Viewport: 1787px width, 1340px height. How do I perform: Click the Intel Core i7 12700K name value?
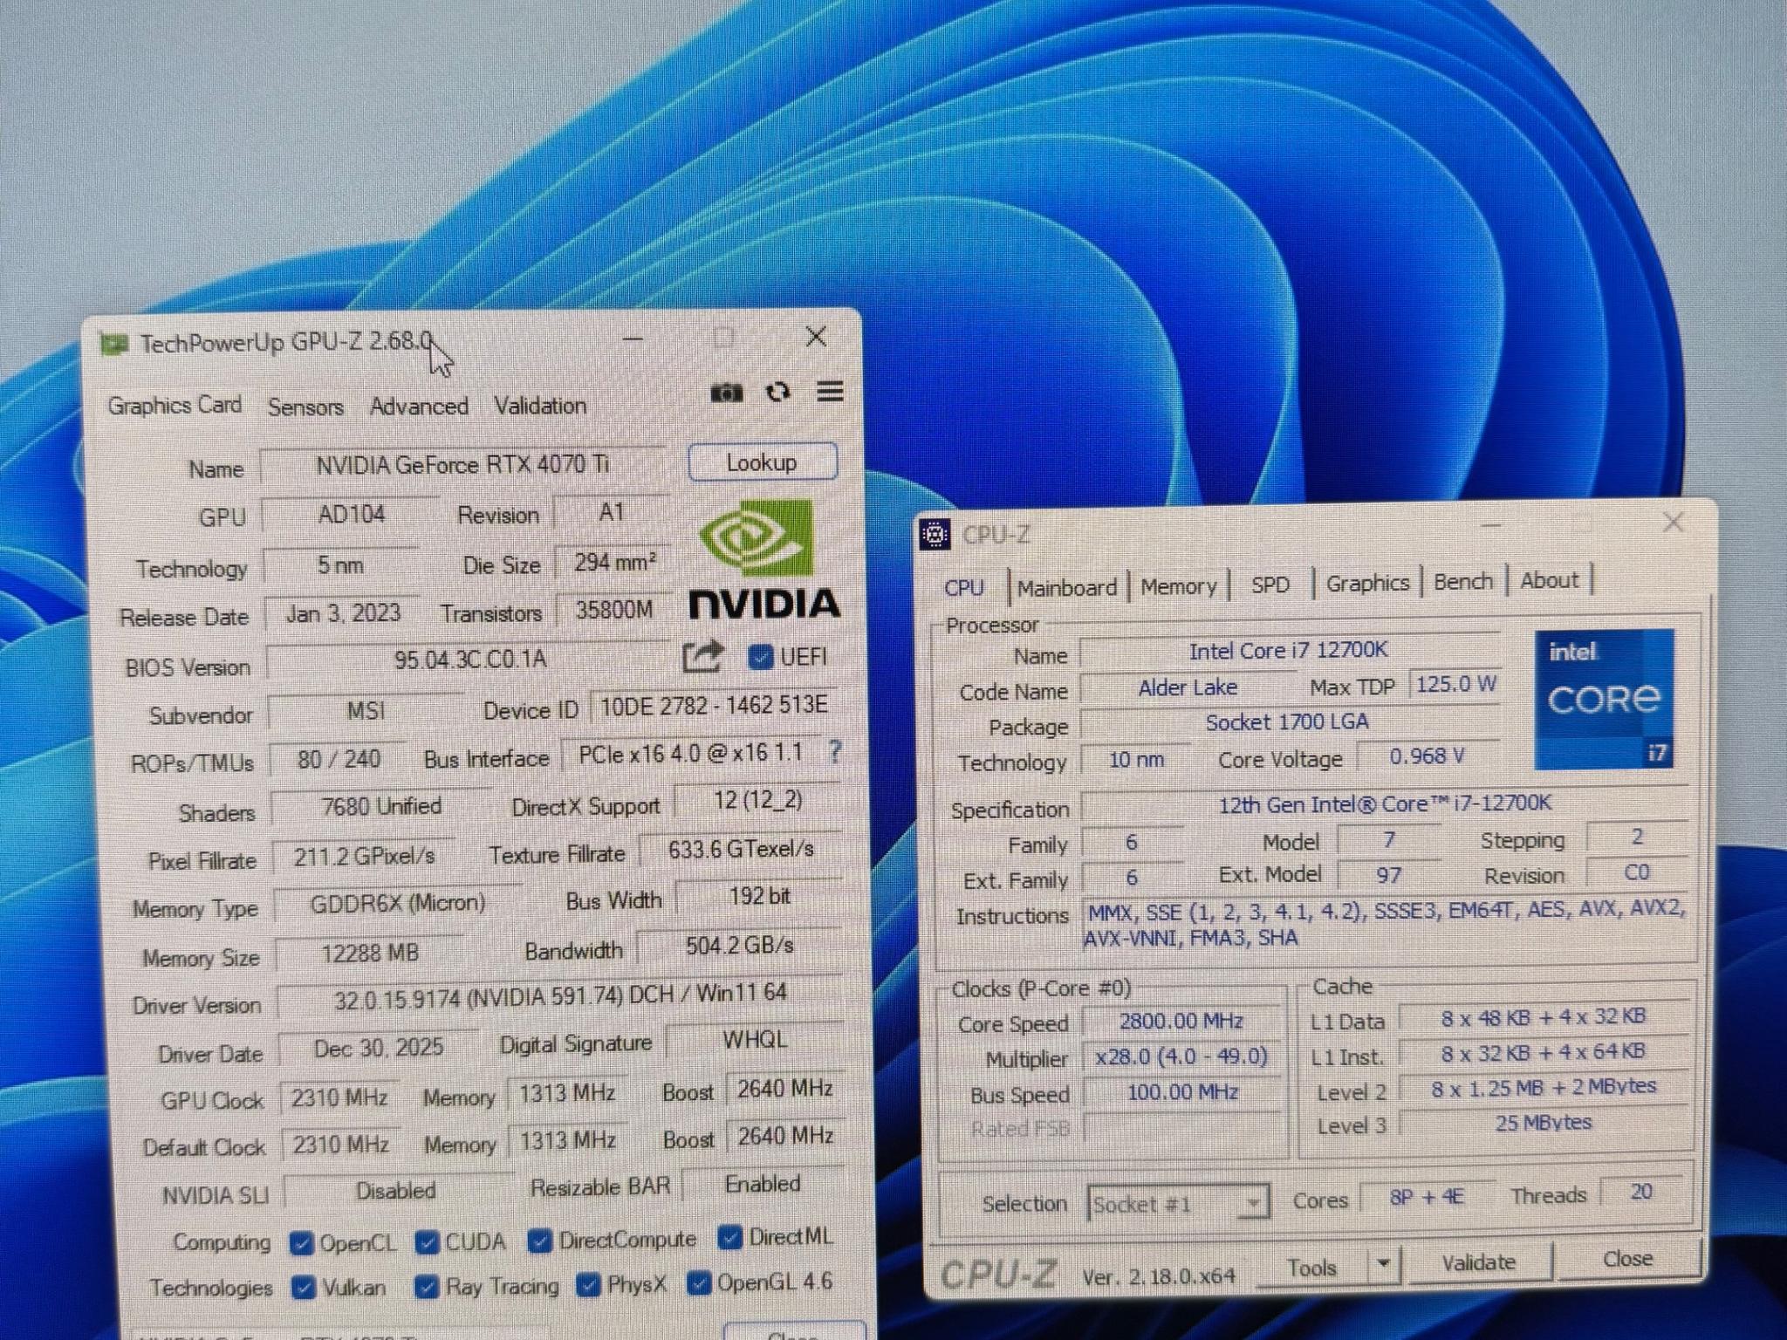(1289, 650)
